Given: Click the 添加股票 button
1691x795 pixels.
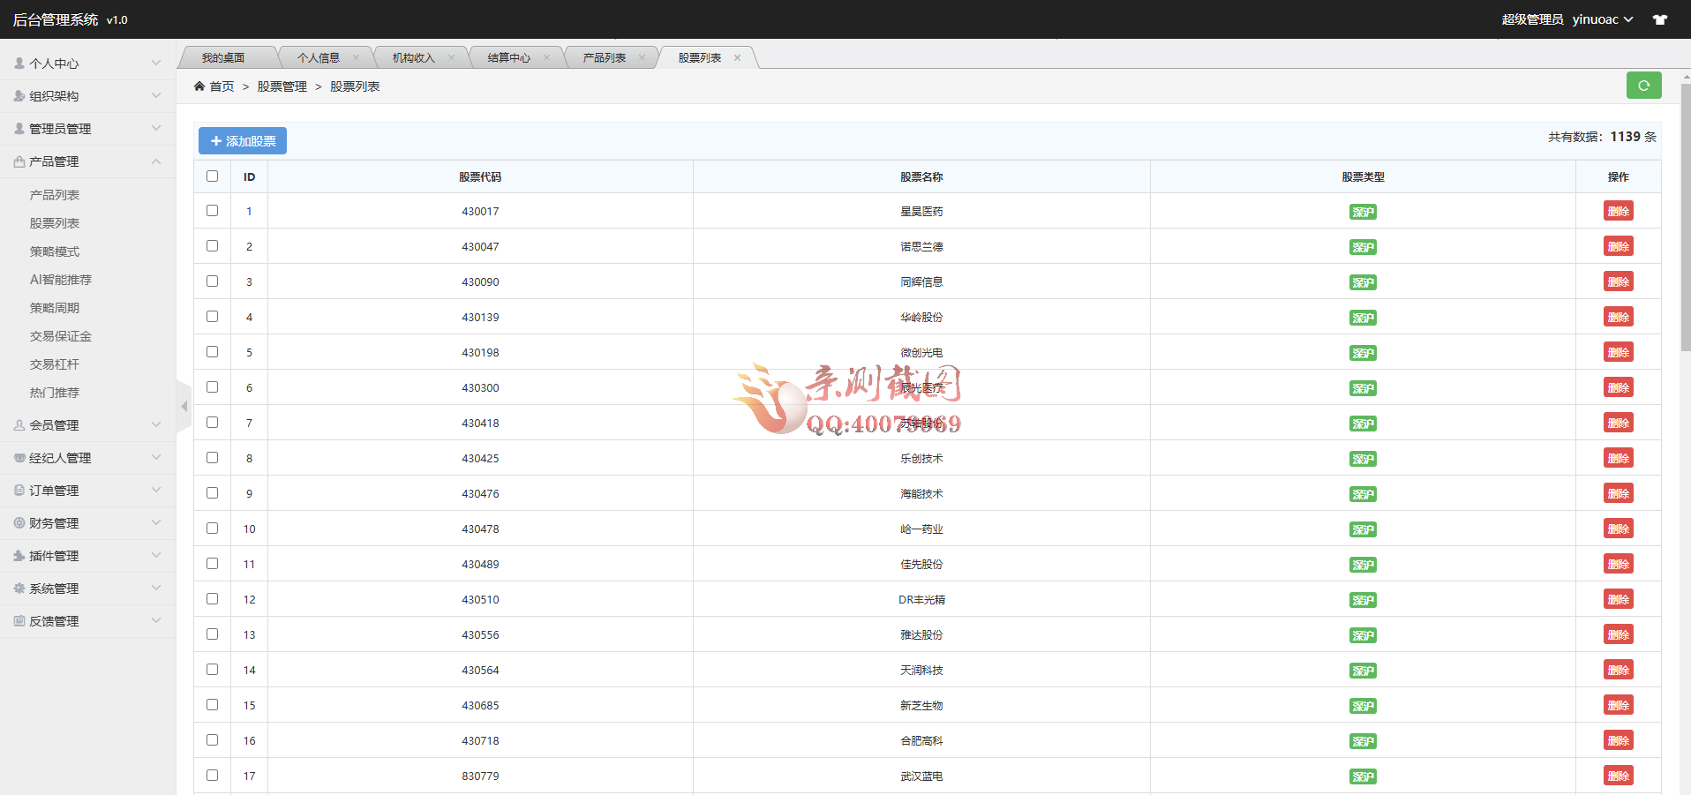Looking at the screenshot, I should click(243, 141).
